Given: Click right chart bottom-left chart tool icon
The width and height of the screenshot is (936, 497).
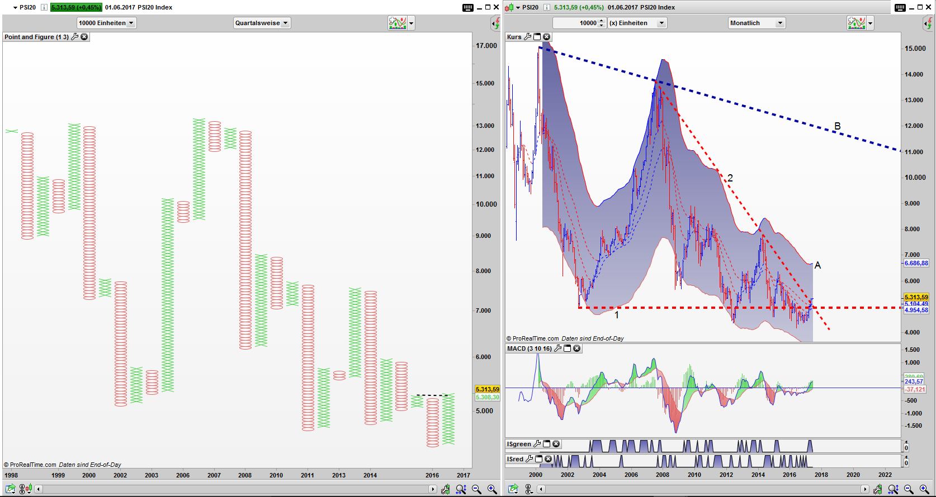Looking at the screenshot, I should click(x=513, y=489).
